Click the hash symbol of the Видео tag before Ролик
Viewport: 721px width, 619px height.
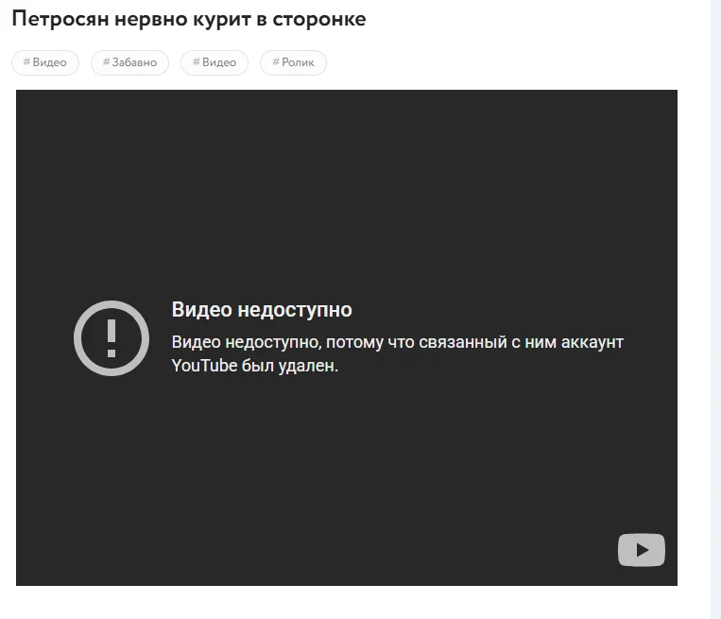click(x=197, y=61)
